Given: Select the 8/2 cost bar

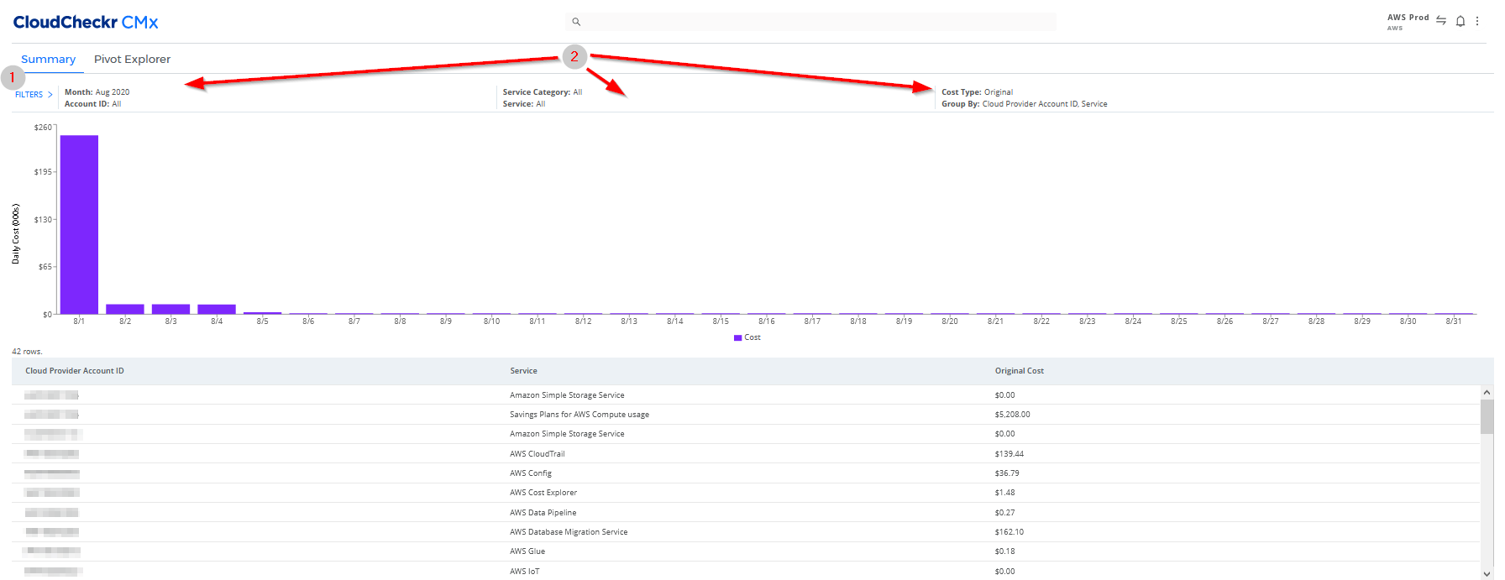Looking at the screenshot, I should tap(125, 309).
